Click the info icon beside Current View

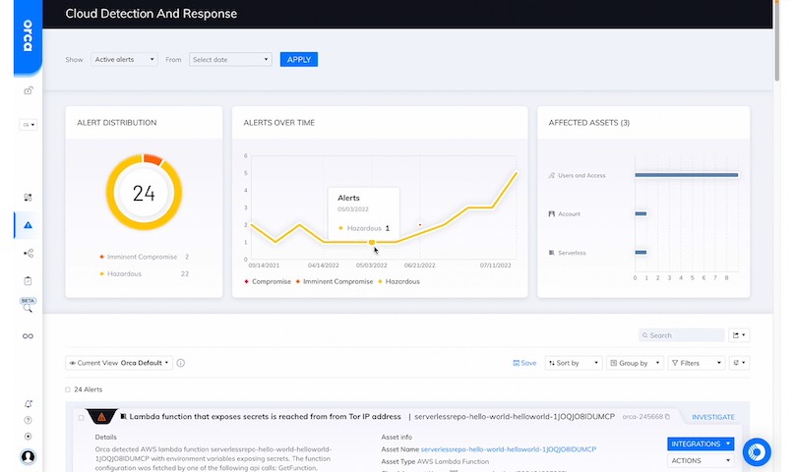(x=181, y=363)
